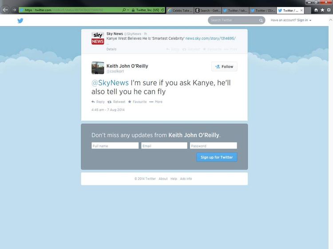Open the @coolkor1 handle link

tap(115, 71)
